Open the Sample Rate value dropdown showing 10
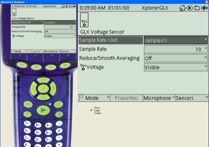209x147 pixels. tap(176, 49)
